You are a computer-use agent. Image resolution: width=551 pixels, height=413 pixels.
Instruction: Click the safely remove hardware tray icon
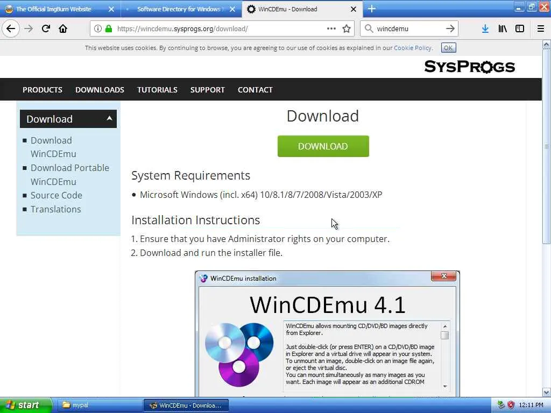click(501, 405)
